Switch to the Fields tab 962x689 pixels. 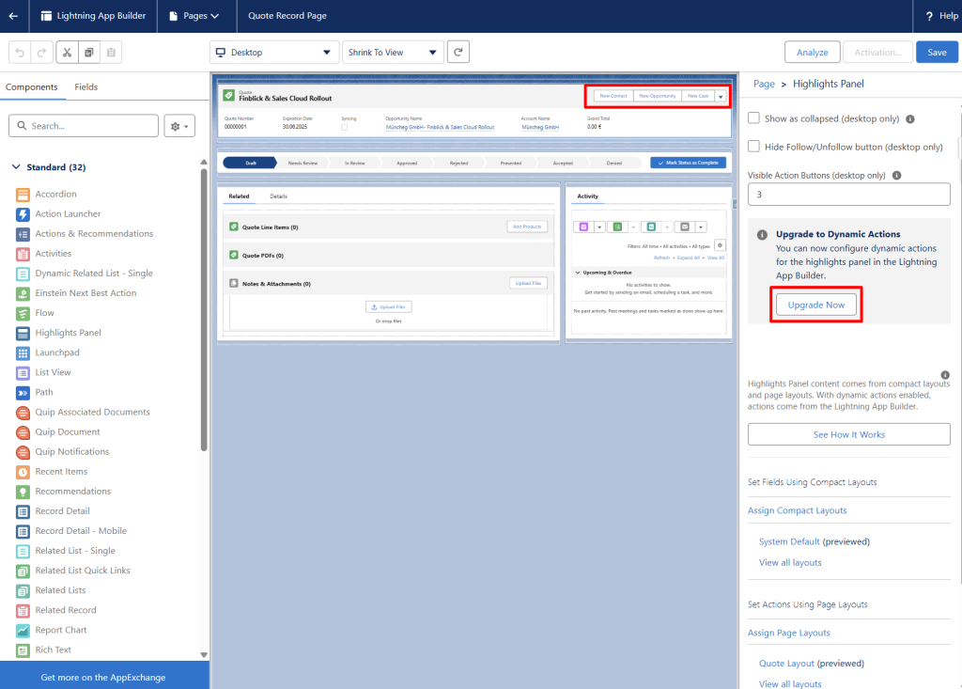(x=85, y=87)
